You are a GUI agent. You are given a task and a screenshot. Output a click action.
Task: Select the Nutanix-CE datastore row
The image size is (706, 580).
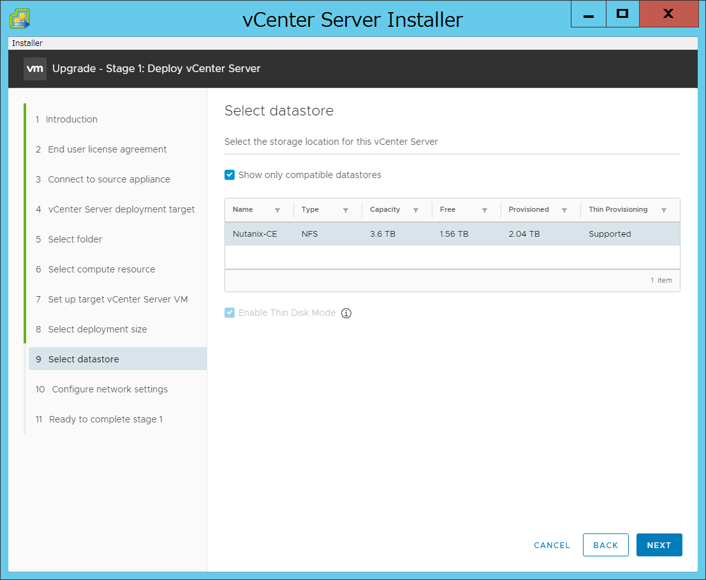coord(452,234)
